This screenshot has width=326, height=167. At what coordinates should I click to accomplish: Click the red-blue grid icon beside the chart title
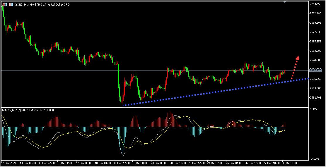pyautogui.click(x=5, y=5)
